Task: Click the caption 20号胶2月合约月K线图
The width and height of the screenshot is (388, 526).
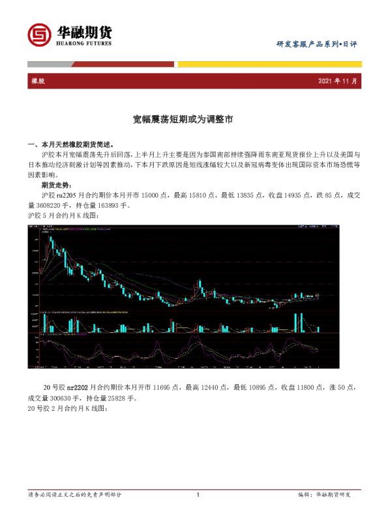Action: click(x=68, y=409)
